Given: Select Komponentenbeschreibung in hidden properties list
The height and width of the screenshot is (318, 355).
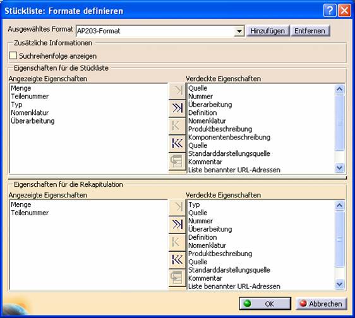Looking at the screenshot, I should click(x=229, y=138).
